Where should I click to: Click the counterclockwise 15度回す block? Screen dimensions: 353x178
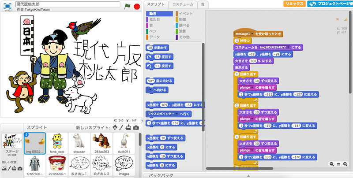pos(159,66)
